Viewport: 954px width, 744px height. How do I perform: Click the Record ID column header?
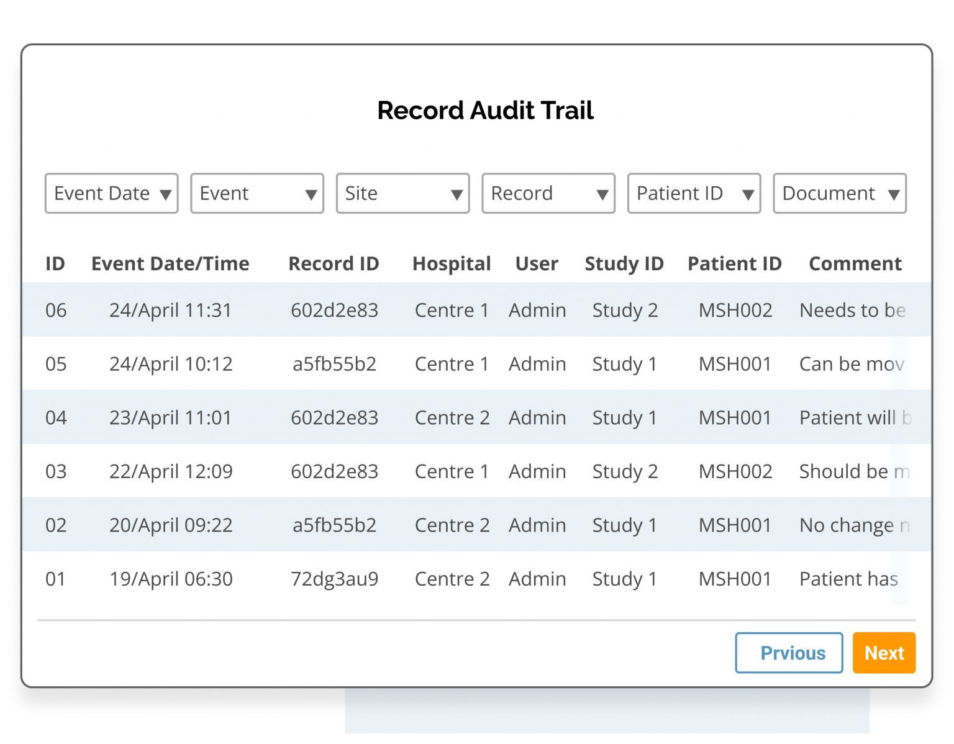334,263
